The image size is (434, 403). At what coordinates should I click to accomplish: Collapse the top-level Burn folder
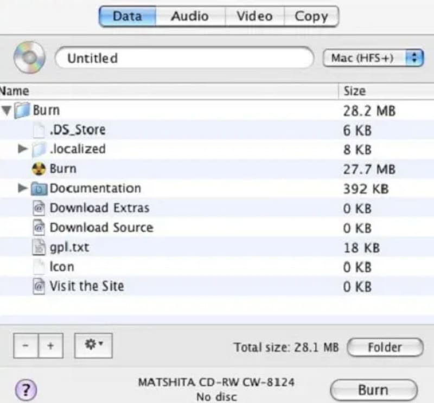click(x=7, y=111)
